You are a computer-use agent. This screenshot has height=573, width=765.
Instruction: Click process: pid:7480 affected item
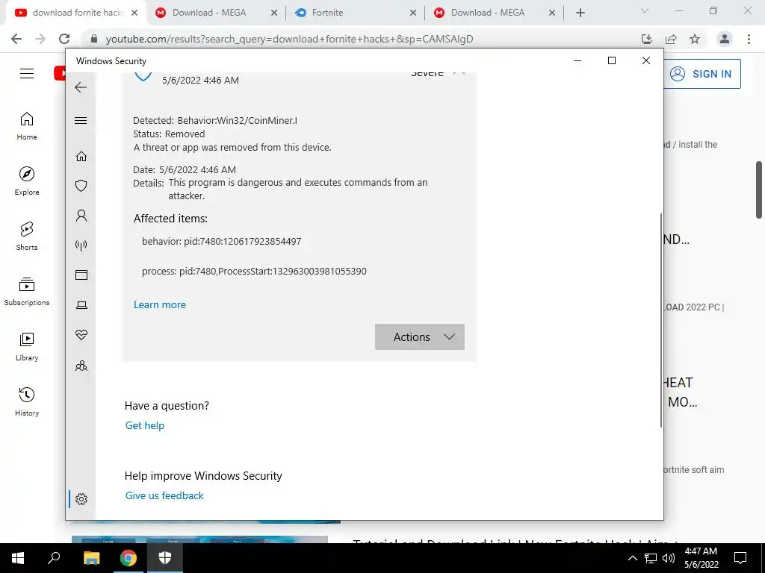pyautogui.click(x=254, y=271)
